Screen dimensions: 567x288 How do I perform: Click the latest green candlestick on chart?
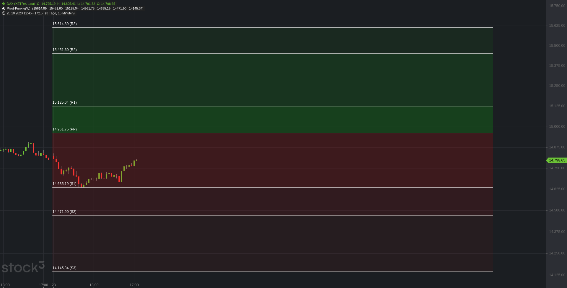coord(136,160)
